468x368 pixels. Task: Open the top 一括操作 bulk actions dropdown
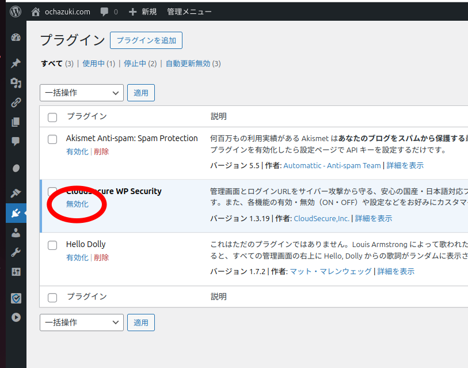pos(81,93)
